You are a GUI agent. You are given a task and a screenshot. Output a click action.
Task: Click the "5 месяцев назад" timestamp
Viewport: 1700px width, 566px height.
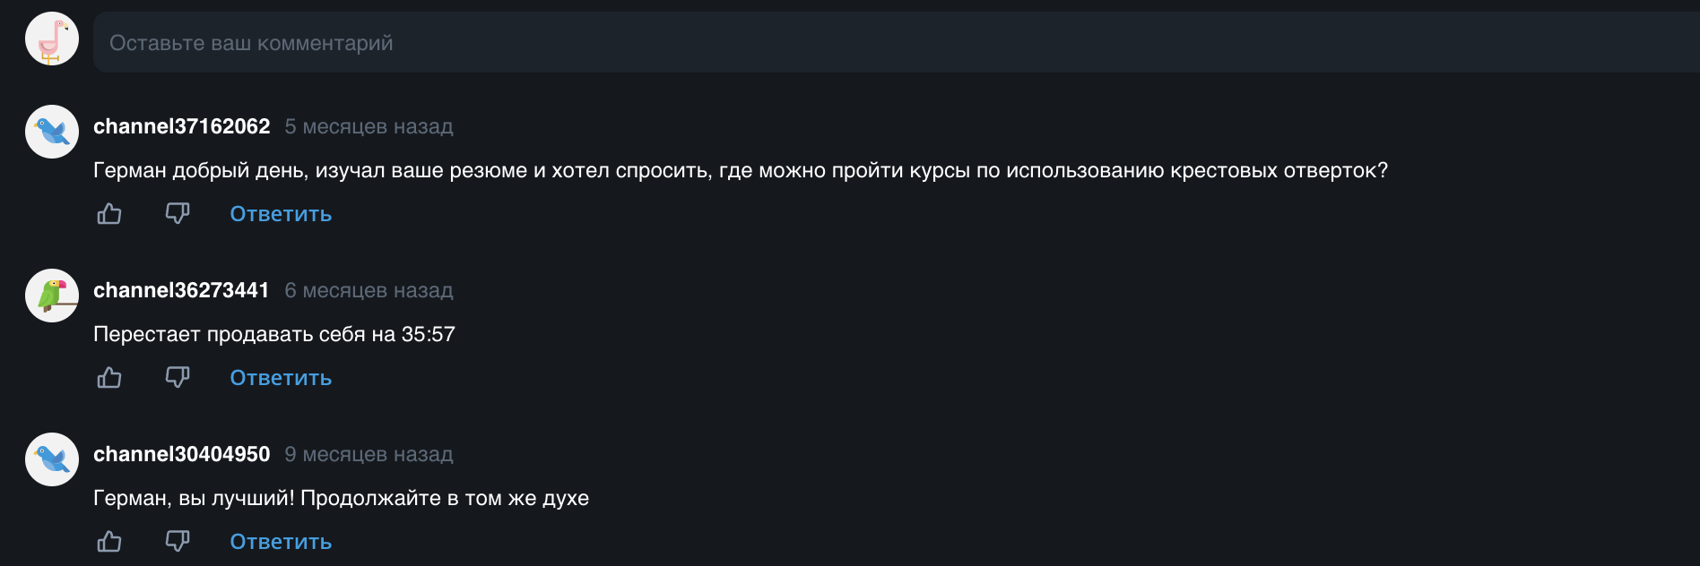point(369,127)
